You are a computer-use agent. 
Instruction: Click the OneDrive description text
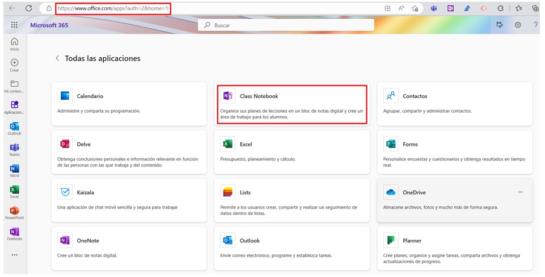[x=441, y=207]
